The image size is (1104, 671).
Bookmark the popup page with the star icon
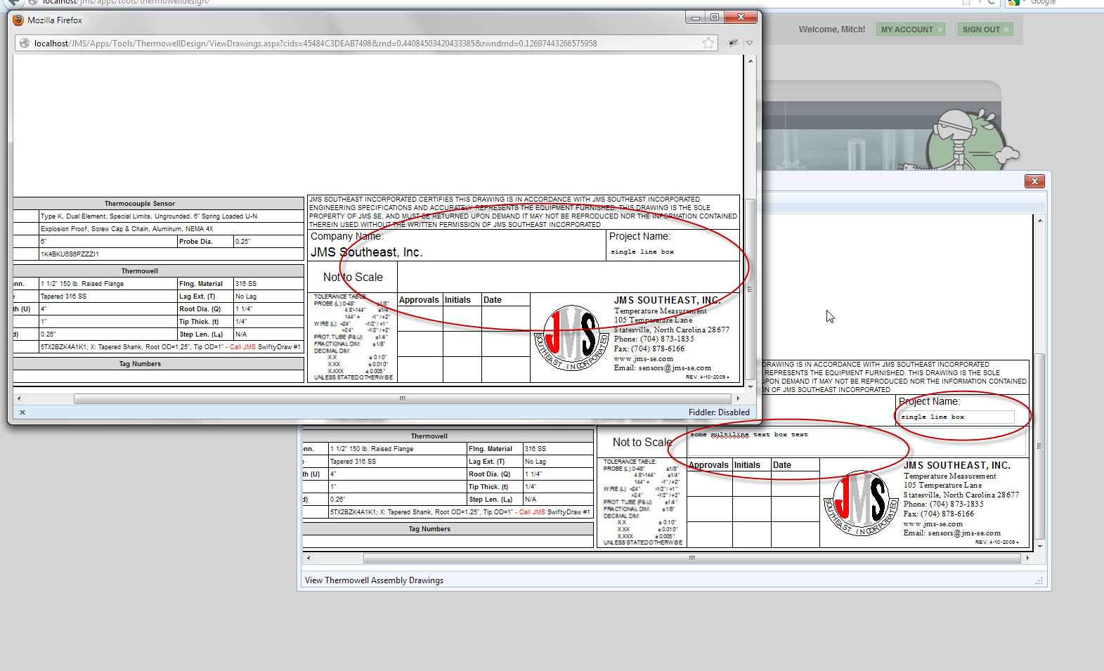point(708,44)
